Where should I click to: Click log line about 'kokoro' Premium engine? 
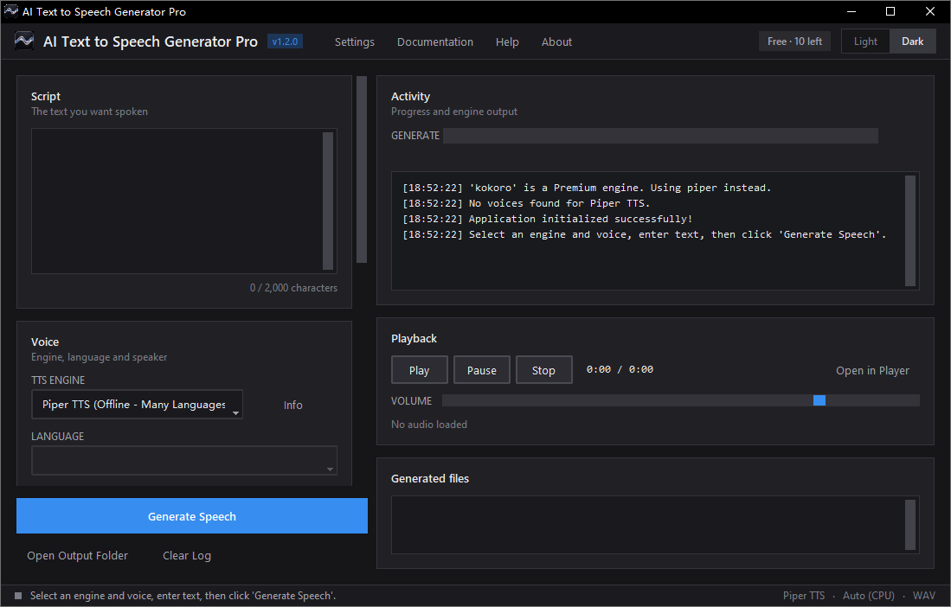click(587, 188)
